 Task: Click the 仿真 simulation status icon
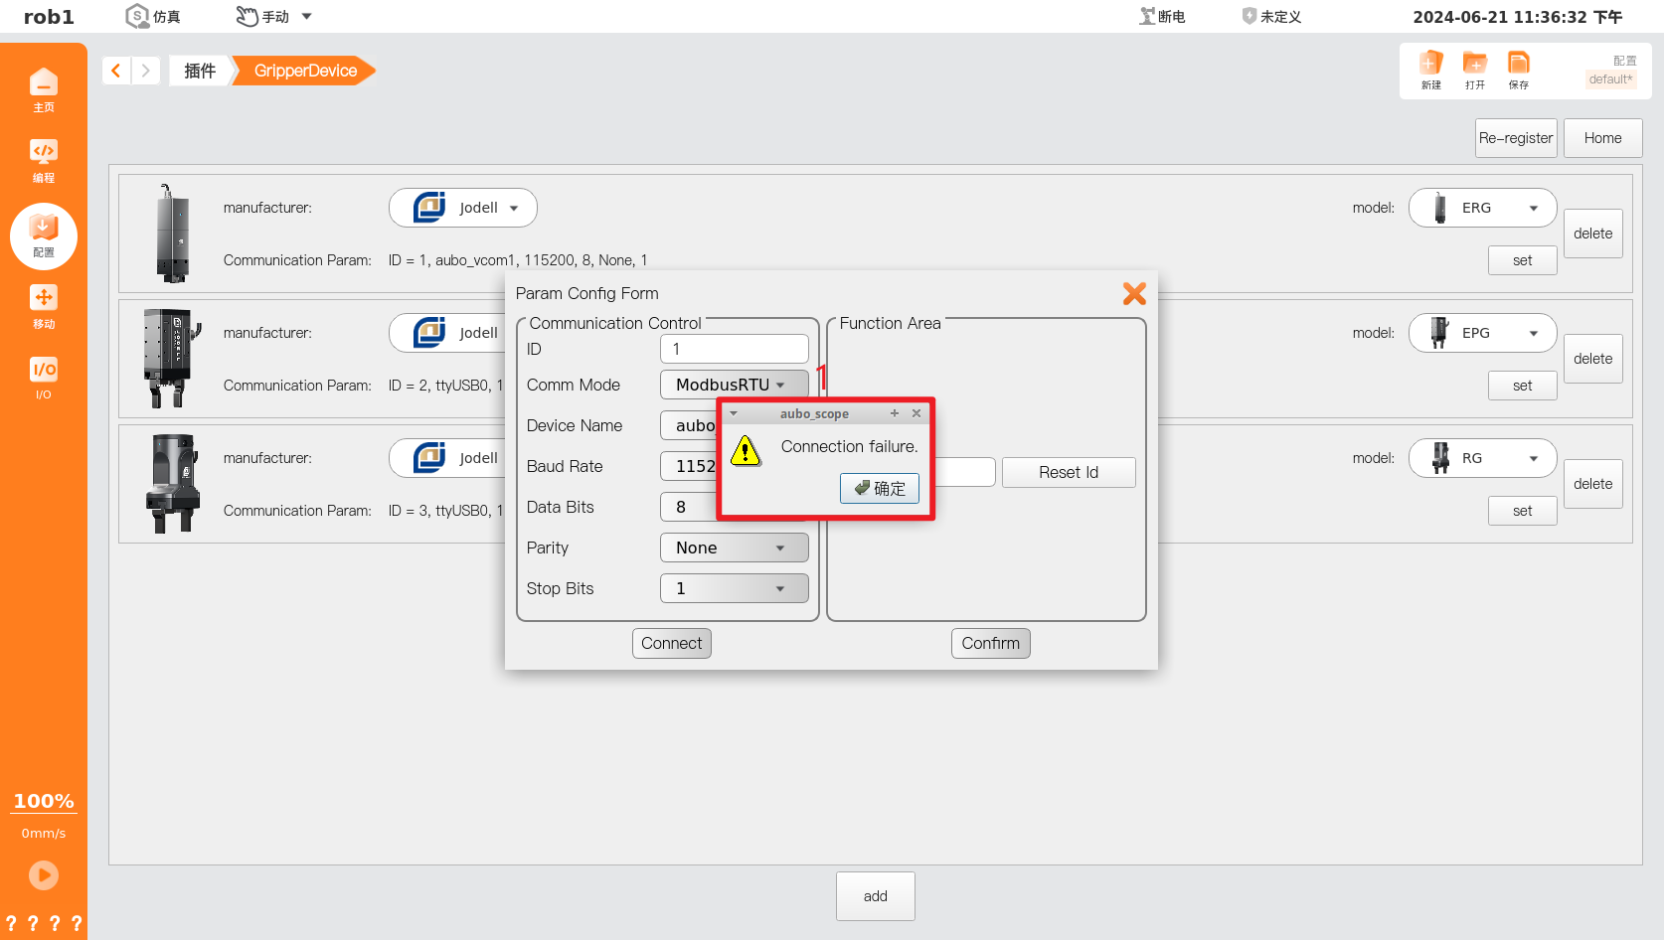(151, 16)
